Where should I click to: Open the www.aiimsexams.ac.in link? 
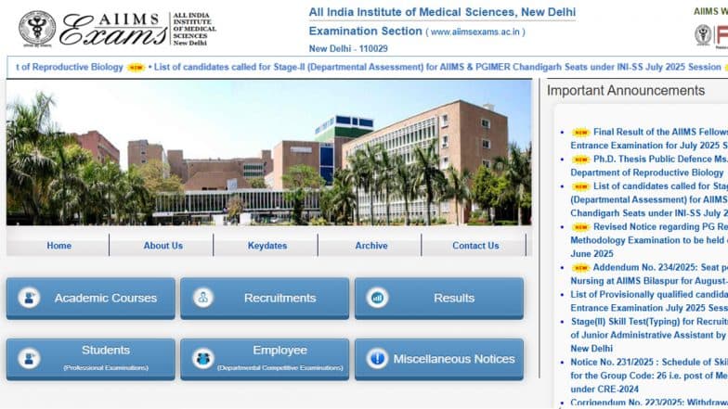tap(475, 32)
